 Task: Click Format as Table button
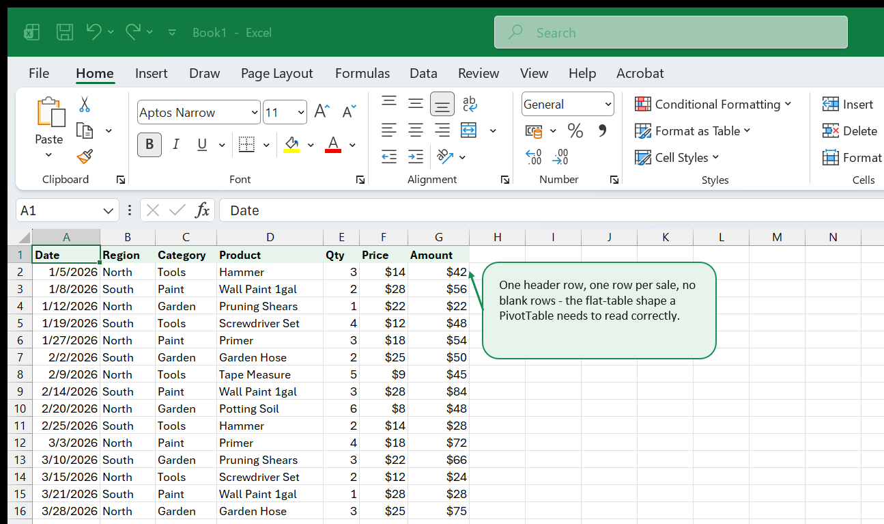pyautogui.click(x=692, y=130)
